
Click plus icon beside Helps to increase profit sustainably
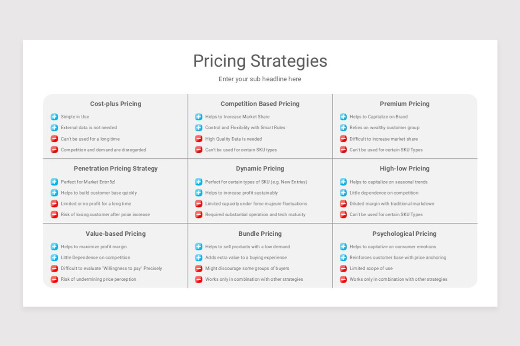point(198,193)
